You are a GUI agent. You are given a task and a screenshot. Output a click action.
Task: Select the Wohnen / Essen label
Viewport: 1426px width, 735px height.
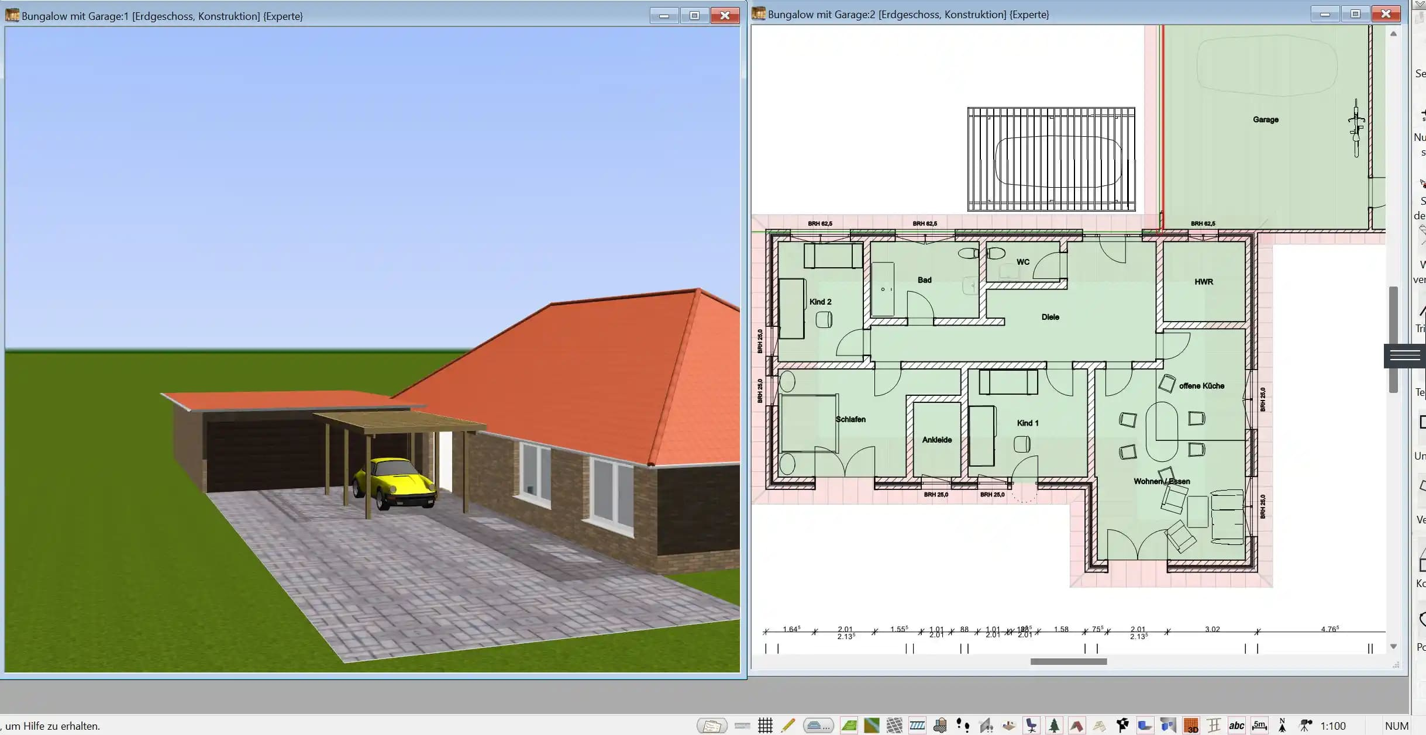[1162, 481]
